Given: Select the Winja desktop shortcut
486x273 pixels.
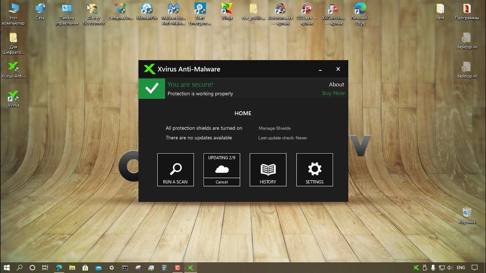Looking at the screenshot, I should (227, 12).
